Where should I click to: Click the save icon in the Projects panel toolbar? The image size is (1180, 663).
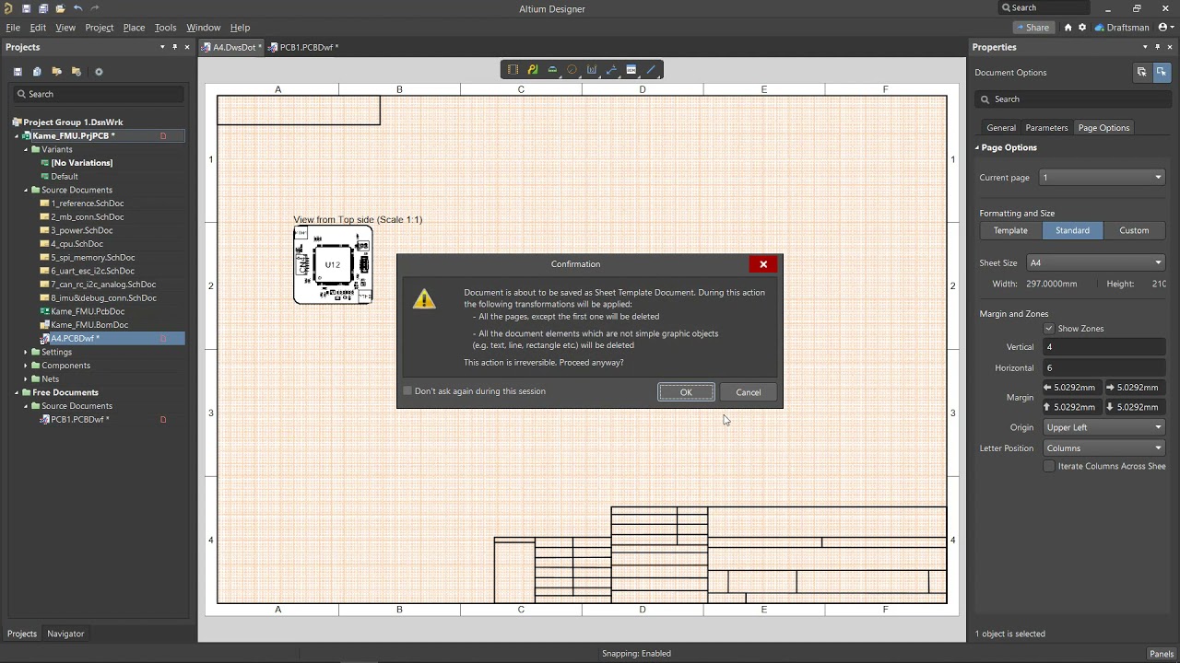(18, 72)
